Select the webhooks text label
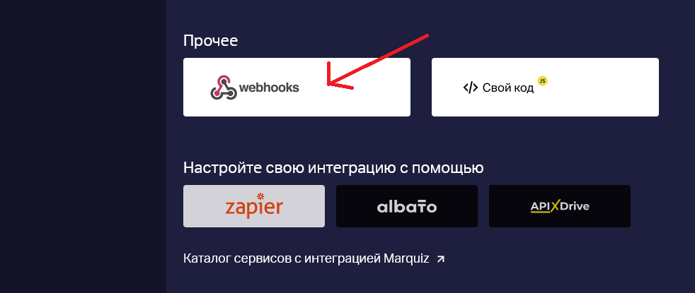 pyautogui.click(x=269, y=88)
